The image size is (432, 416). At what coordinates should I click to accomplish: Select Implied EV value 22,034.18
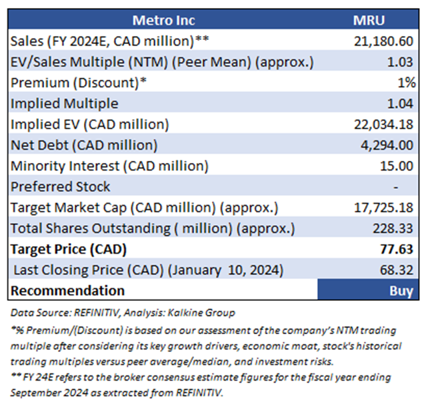[383, 124]
